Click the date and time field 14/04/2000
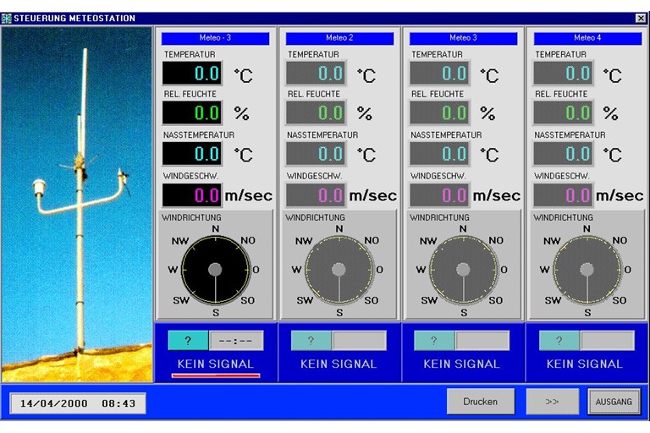Viewport: 650px width, 433px height. click(x=78, y=403)
